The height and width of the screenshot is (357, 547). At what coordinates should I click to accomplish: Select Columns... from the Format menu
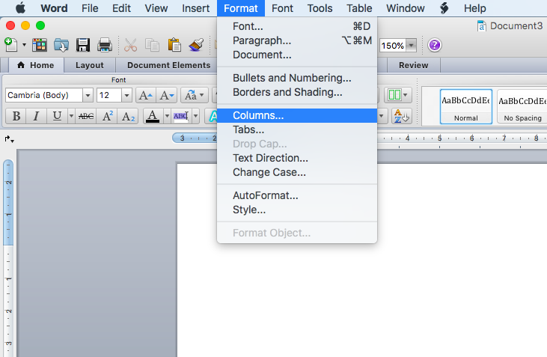coord(258,115)
